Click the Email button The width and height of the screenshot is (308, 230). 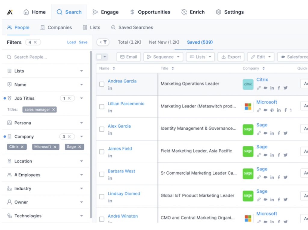[129, 57]
